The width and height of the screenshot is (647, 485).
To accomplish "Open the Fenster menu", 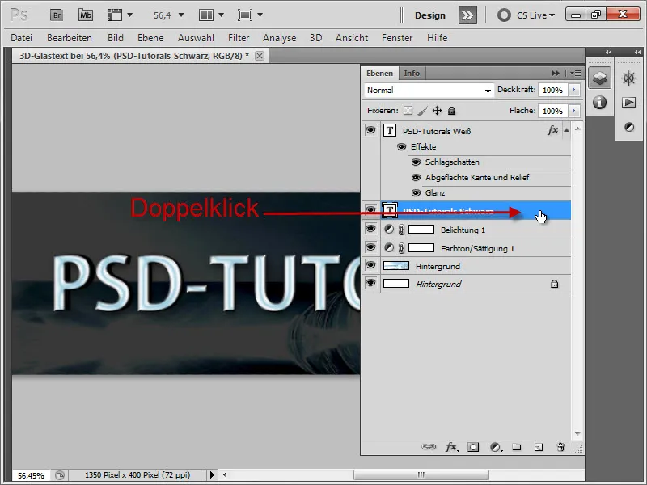I will pos(397,38).
